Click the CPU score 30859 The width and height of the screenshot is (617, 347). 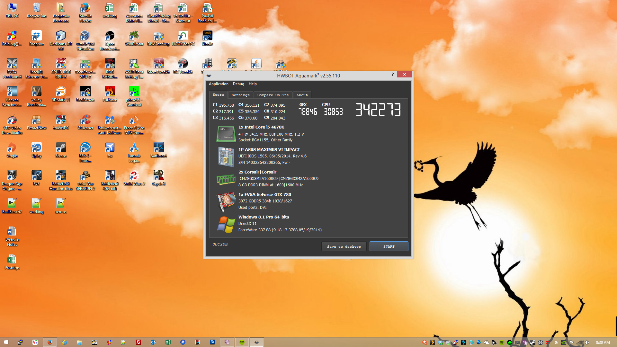pos(333,111)
